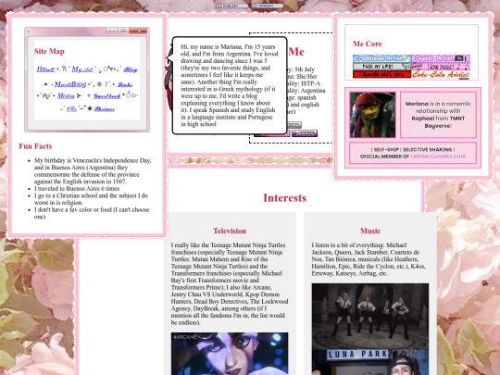
Task: Click 'I traveled to Buenos Aires 6 times'
Action: (77, 189)
